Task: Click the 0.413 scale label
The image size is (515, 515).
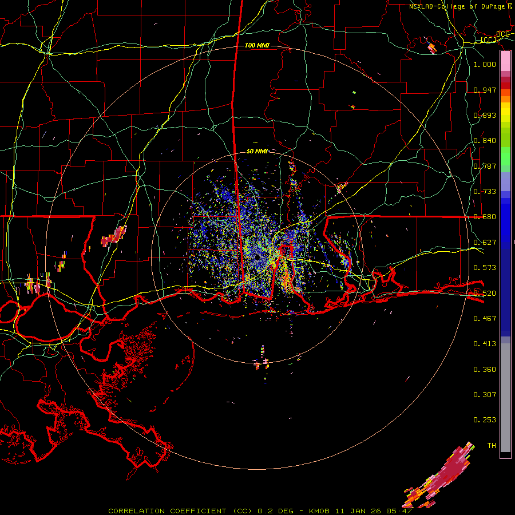Action: [x=485, y=343]
